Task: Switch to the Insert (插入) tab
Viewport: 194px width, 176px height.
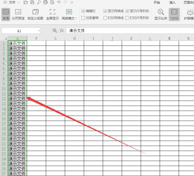Action: coord(172,3)
